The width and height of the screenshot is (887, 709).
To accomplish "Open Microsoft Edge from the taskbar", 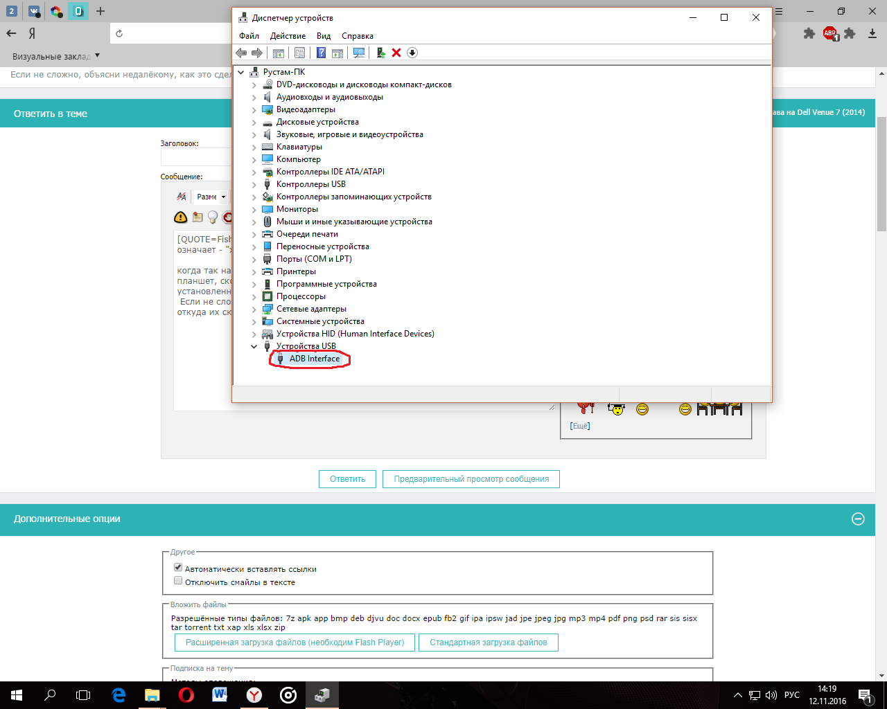I will (x=118, y=695).
